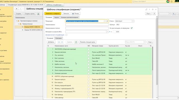Open the vertical dots menu in dialog title bar

(149, 9)
